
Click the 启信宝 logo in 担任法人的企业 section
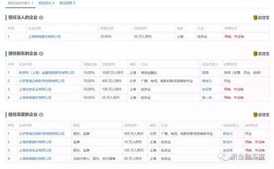261,18
